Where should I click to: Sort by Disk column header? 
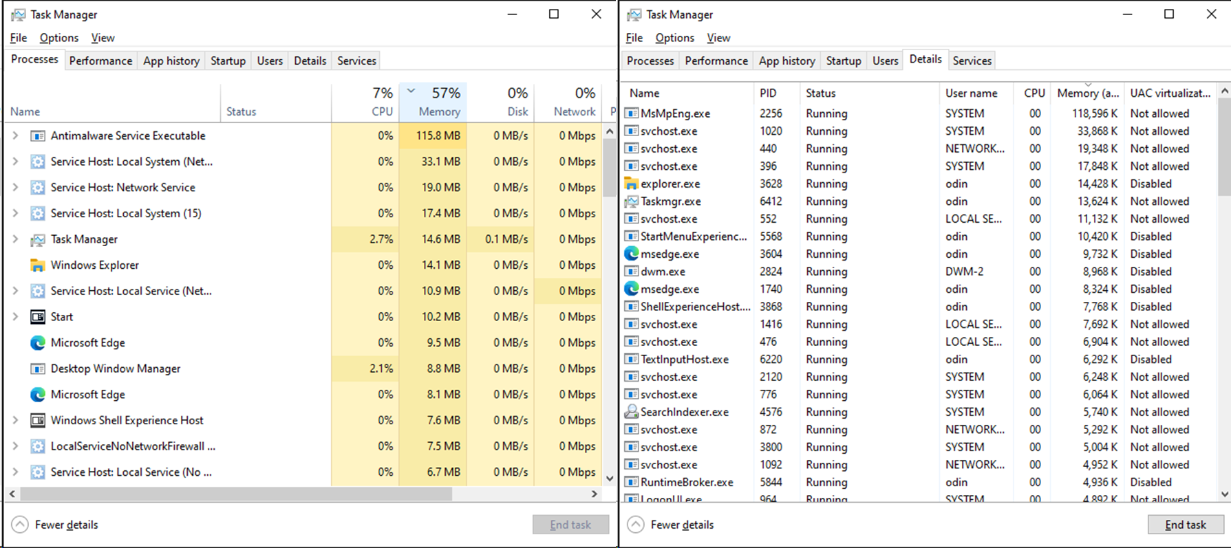tap(501, 102)
